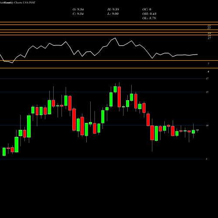The height and width of the screenshot is (218, 218).
Task: Click the "OH: 0.43" value
Action: click(x=149, y=14)
